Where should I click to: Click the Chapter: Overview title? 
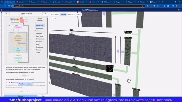pyautogui.click(x=26, y=14)
